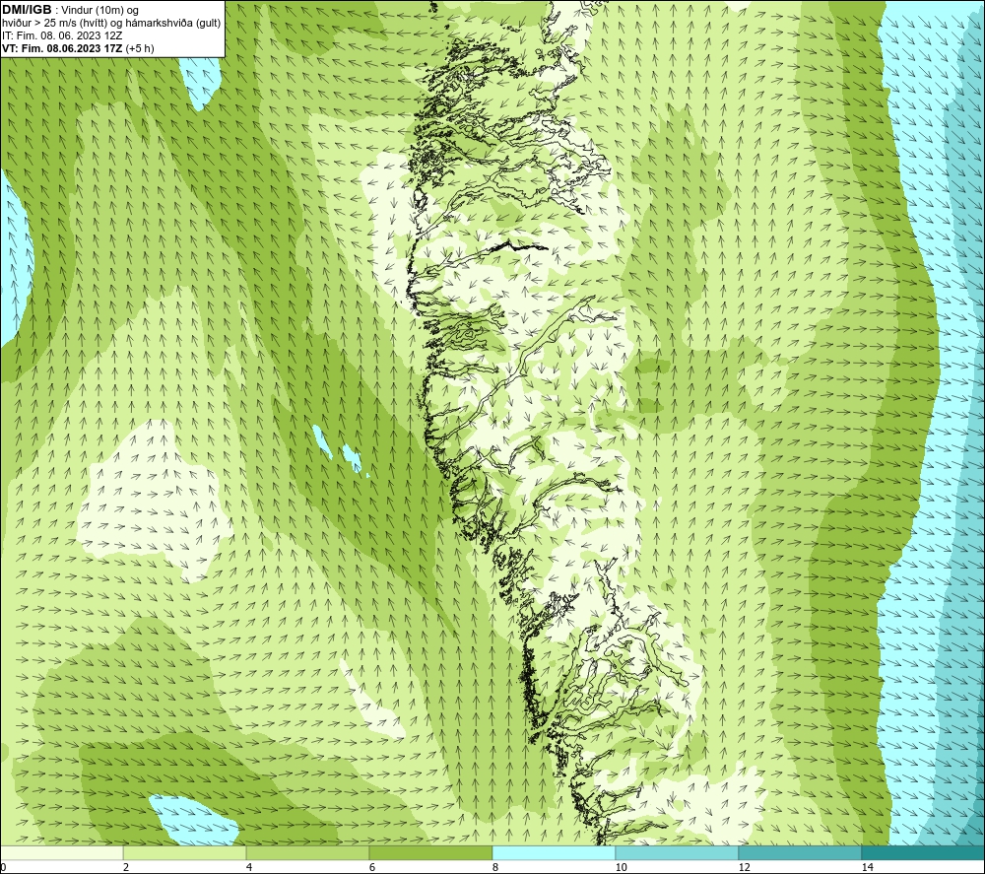Image resolution: width=985 pixels, height=874 pixels.
Task: Click the legend label 8
Action: [495, 867]
